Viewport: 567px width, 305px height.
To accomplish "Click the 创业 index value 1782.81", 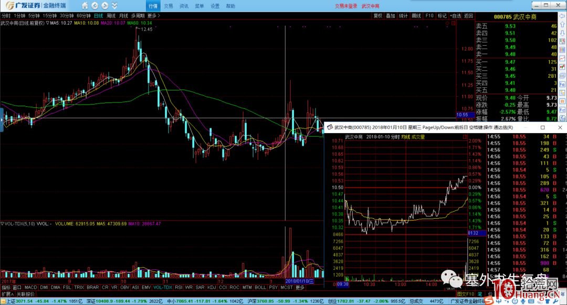I will 344,301.
